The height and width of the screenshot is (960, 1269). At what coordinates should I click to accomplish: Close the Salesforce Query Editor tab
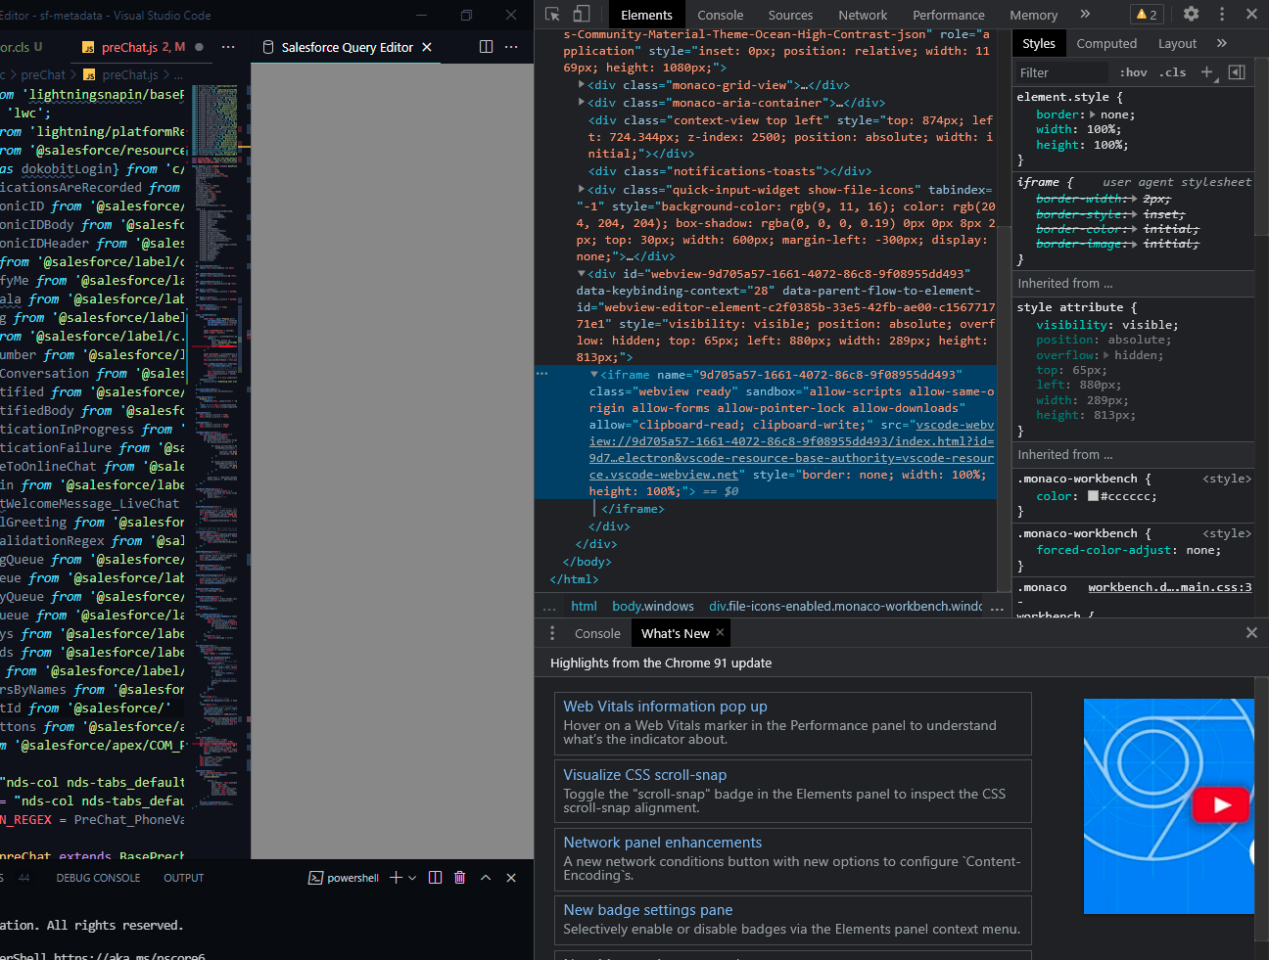[x=427, y=47]
